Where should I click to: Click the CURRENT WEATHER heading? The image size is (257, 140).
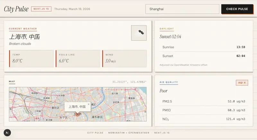[x=23, y=29]
